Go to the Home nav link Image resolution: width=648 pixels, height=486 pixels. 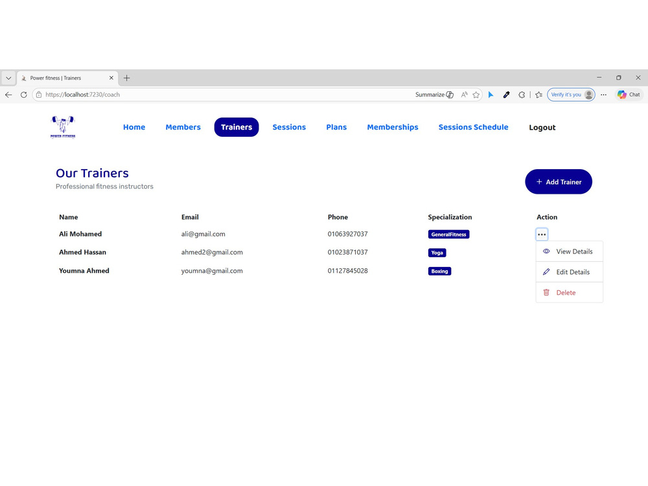coord(134,127)
